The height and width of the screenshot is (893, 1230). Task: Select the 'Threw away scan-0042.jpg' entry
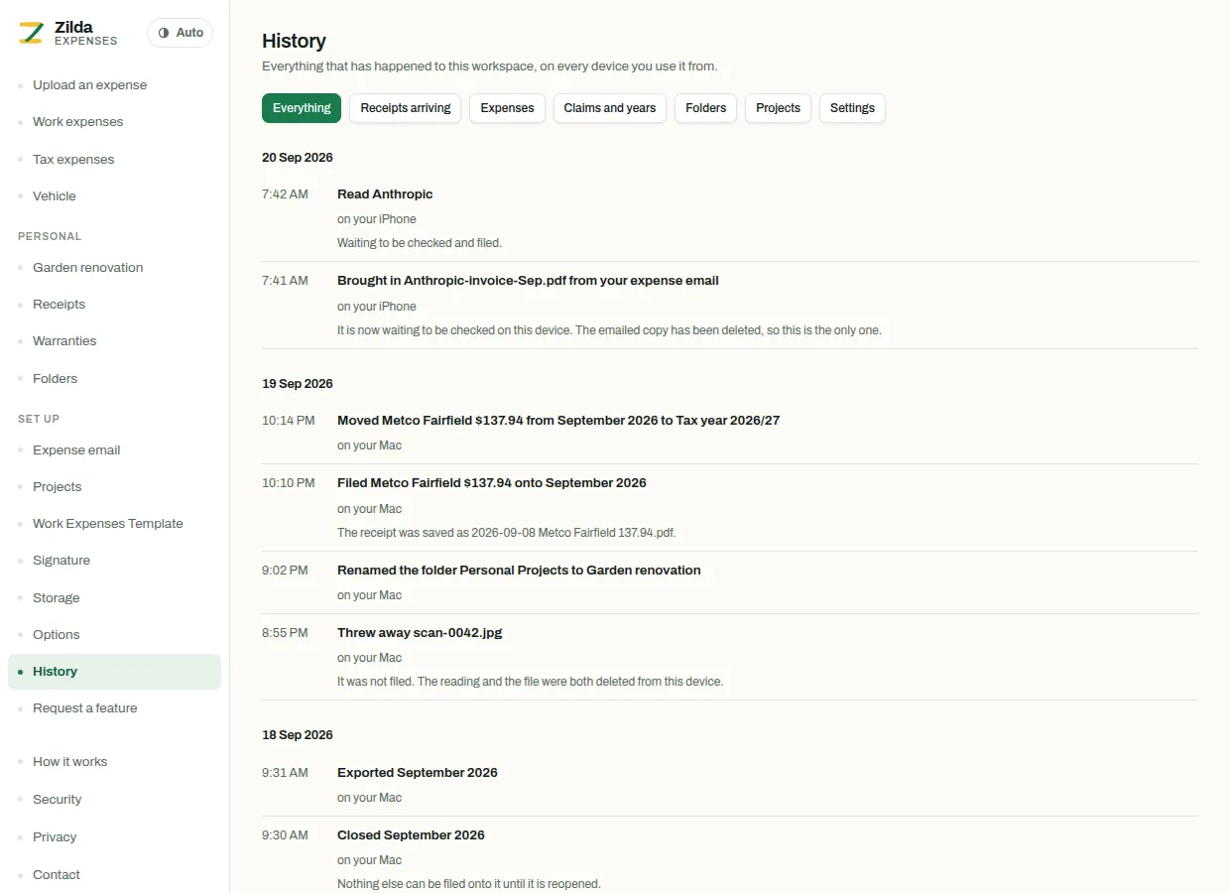coord(420,633)
